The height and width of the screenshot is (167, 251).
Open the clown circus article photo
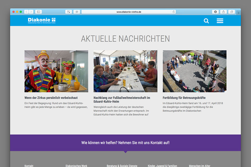pyautogui.click(x=56, y=71)
